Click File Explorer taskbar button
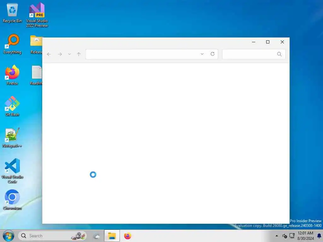The height and width of the screenshot is (242, 323). coord(112,236)
